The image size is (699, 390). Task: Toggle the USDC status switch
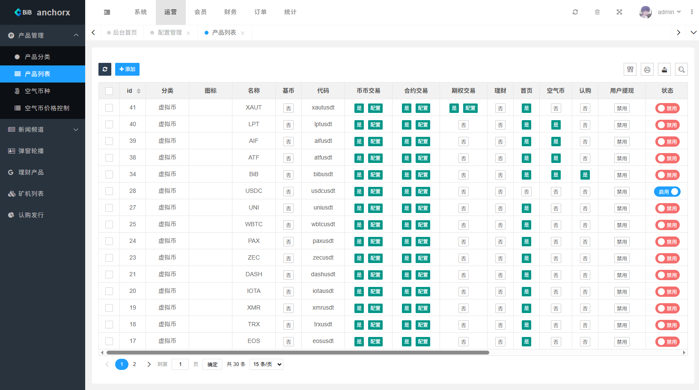click(667, 192)
